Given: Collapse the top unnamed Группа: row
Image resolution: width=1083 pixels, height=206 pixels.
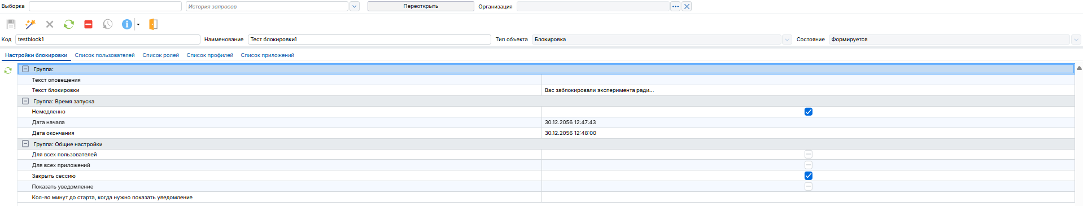Looking at the screenshot, I should (25, 69).
